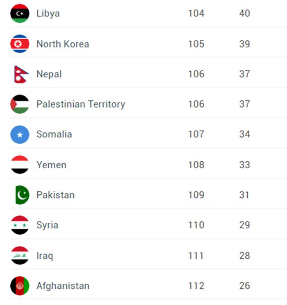The height and width of the screenshot is (305, 287).
Task: Select the Palestinian Territory text link
Action: [81, 104]
